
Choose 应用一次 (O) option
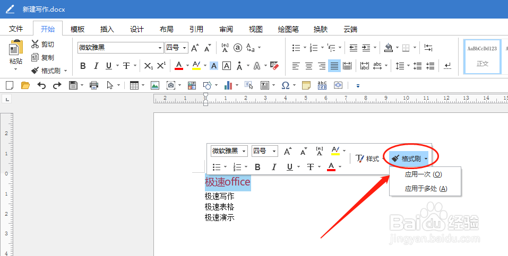425,174
